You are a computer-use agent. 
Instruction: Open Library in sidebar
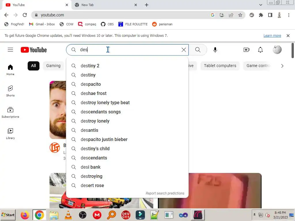[10, 134]
